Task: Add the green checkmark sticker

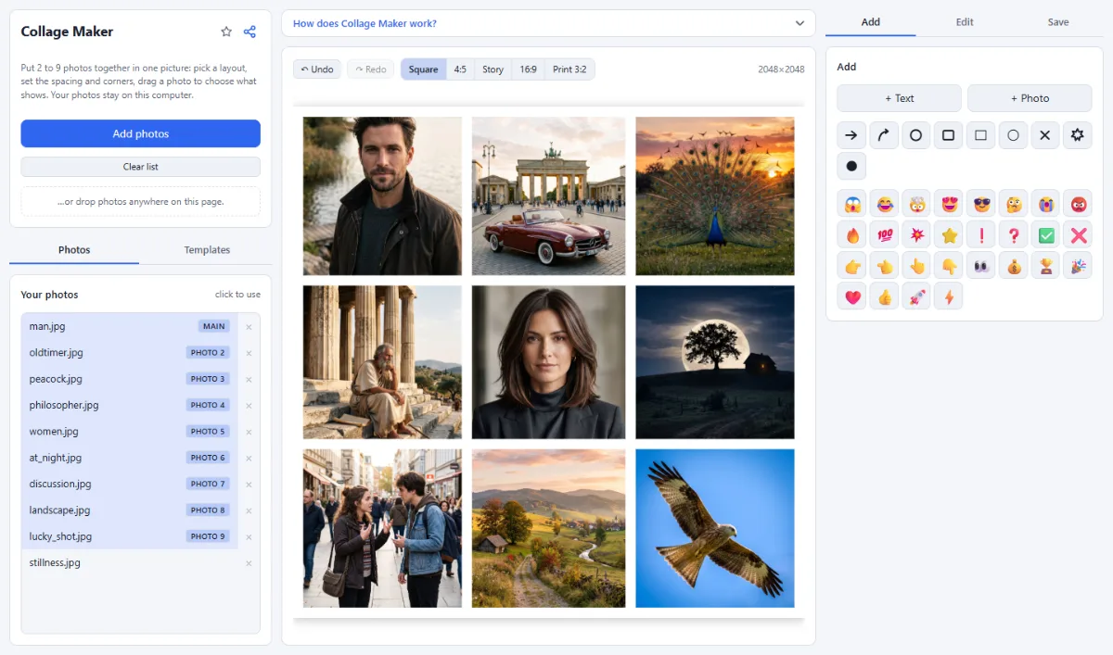Action: coord(1045,235)
